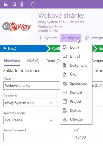The image size is (103, 146).
Task: Click the Kontaktní osoba field text Eva Krásná
Action: click(x=14, y=120)
